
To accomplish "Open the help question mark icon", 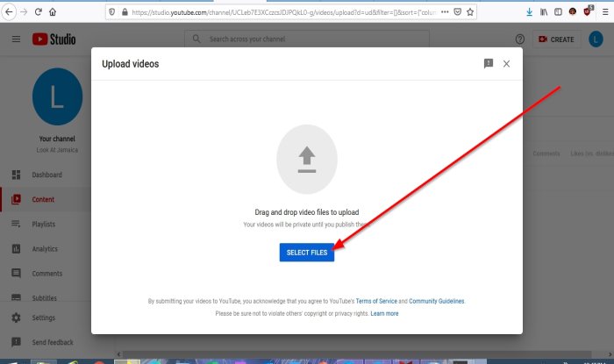I will [519, 39].
